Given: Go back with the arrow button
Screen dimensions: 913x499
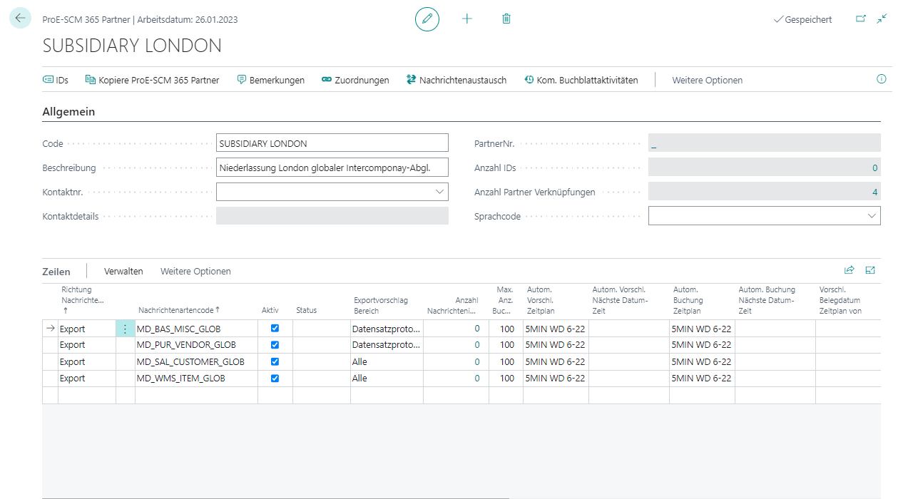Looking at the screenshot, I should (20, 19).
